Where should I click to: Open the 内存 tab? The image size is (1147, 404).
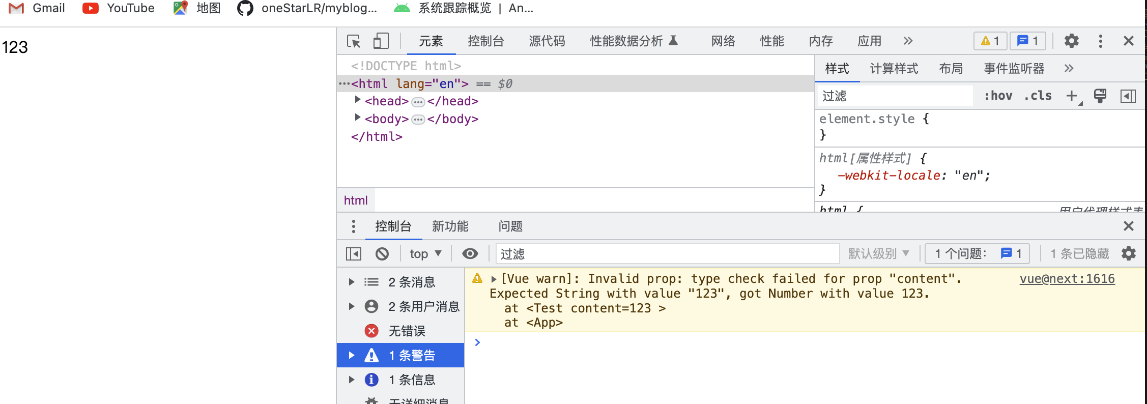pos(821,41)
